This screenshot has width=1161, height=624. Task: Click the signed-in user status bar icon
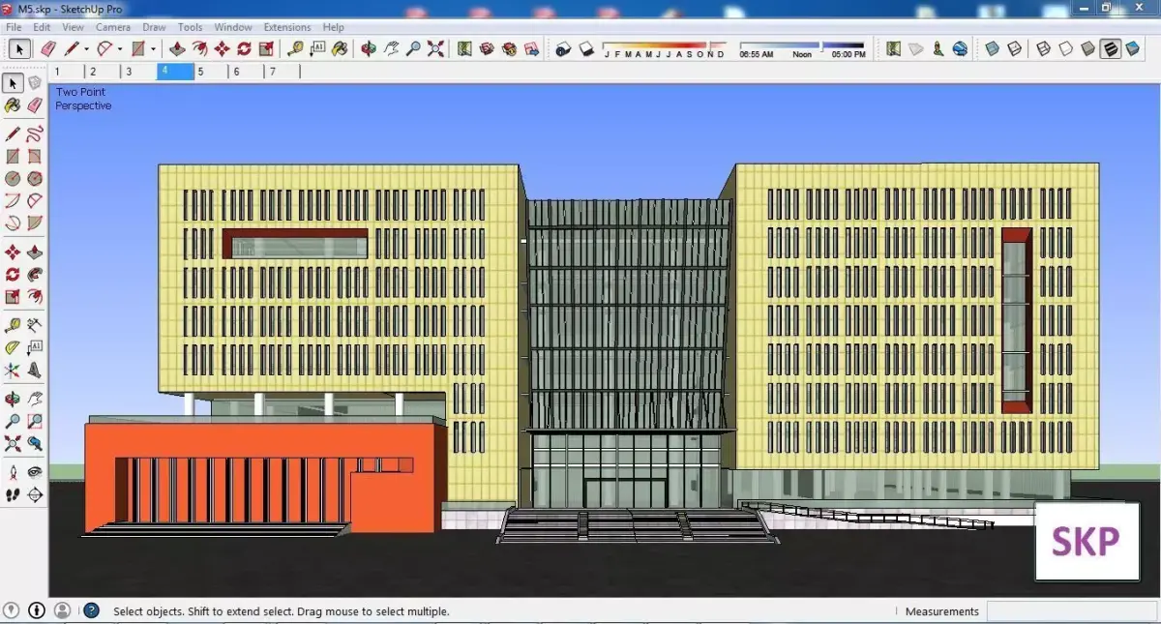62,610
